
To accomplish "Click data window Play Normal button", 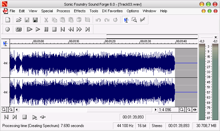I will 34,117.
